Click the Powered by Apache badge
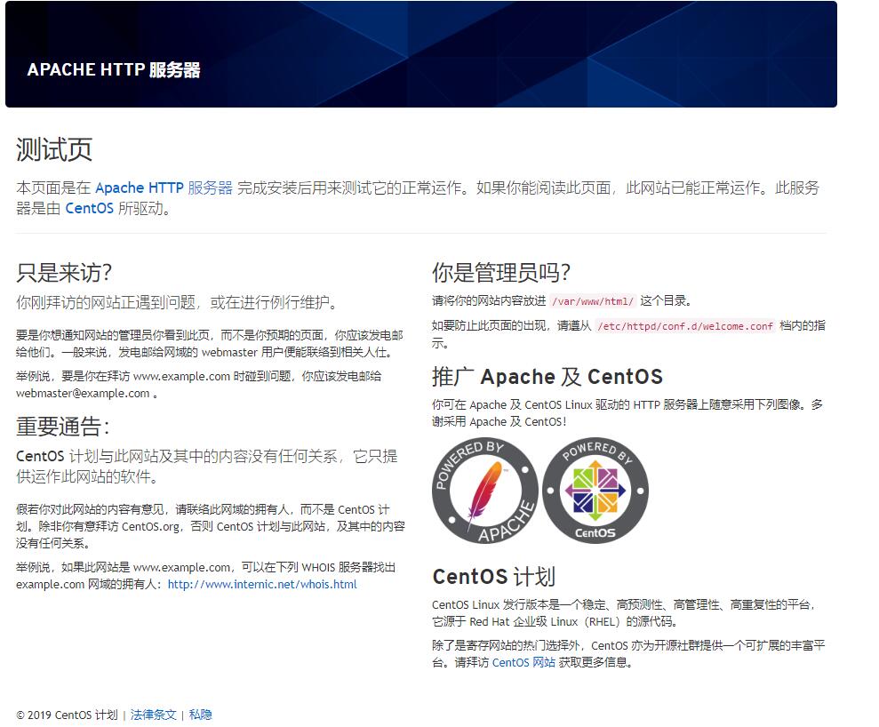The image size is (879, 727). point(485,491)
